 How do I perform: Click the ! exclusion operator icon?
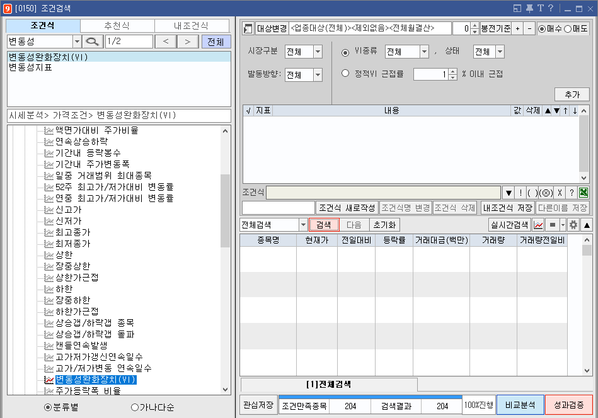pos(521,192)
